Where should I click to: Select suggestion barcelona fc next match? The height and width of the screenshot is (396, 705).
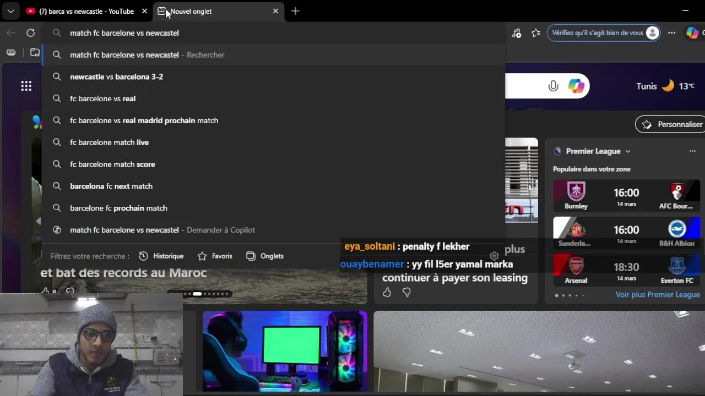(274, 186)
